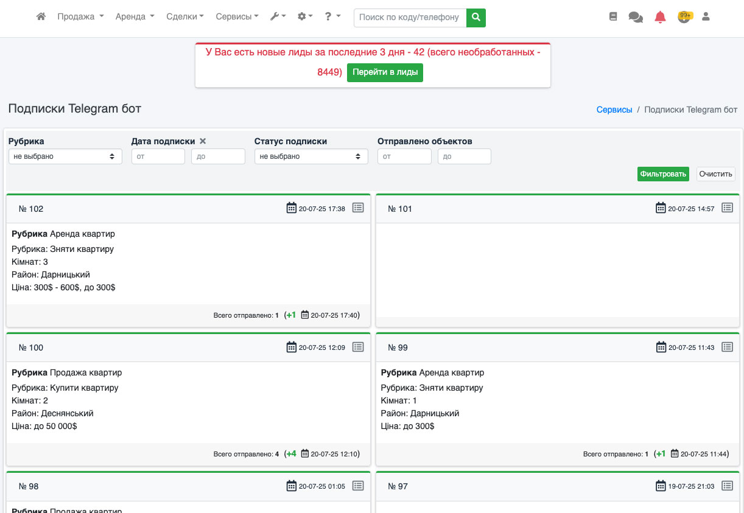Open the list icon for subscription № 102
Image resolution: width=744 pixels, height=513 pixels.
click(x=358, y=208)
